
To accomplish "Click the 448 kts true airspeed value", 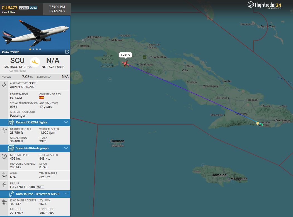I will (x=45, y=159).
